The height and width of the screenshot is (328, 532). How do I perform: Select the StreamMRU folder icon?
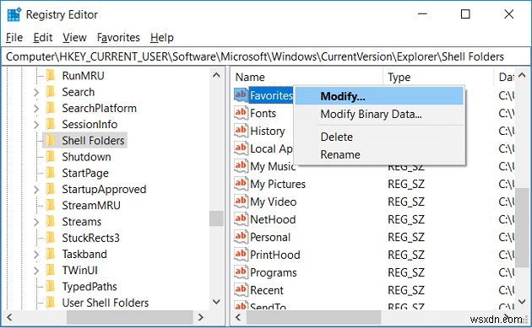coord(51,205)
